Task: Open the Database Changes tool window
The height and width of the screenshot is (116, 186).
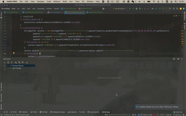Action: tap(58, 112)
